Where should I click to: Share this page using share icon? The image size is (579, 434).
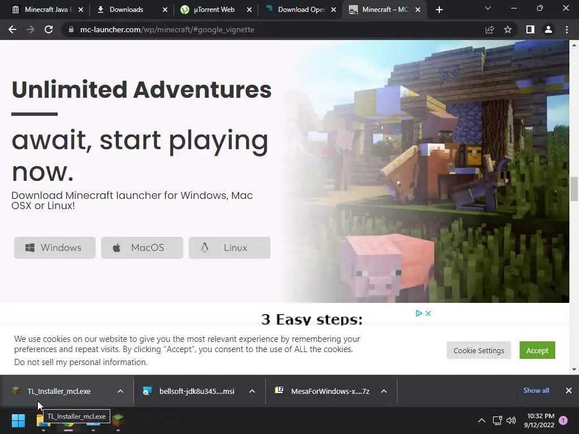click(490, 29)
